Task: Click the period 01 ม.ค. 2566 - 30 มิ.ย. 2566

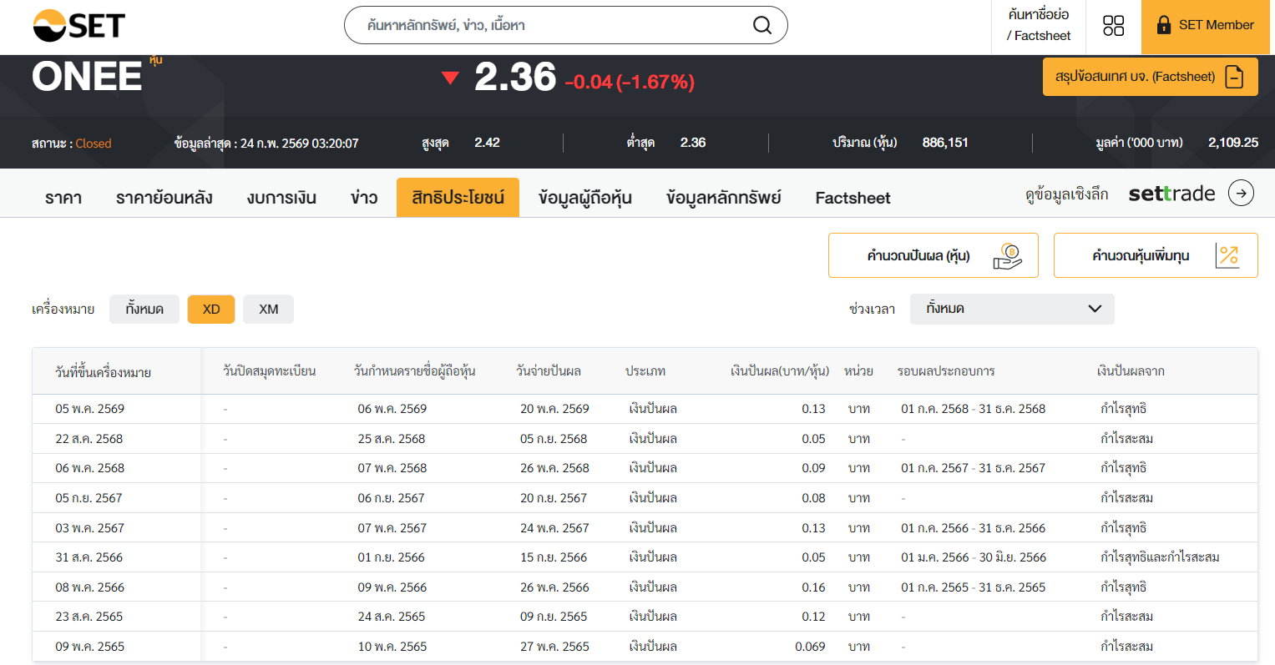Action: [974, 557]
